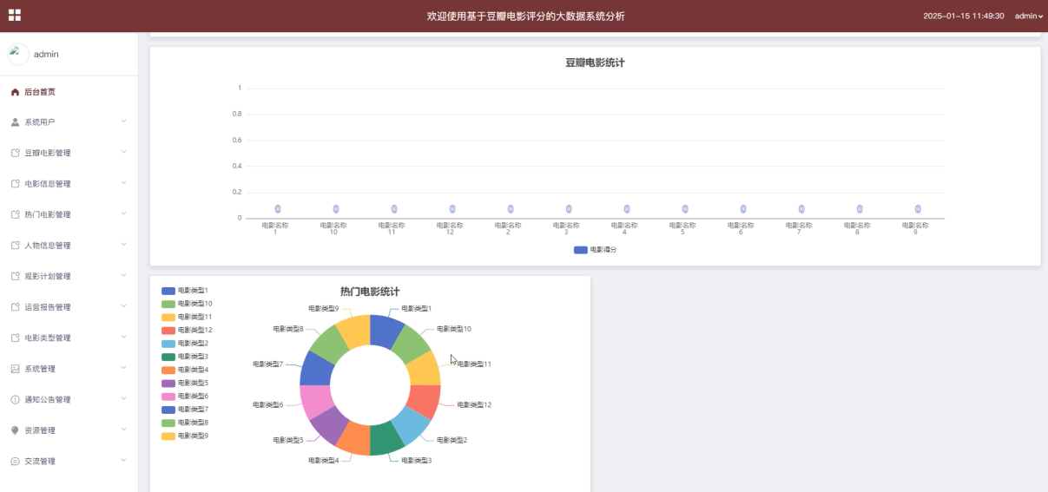Click the light blue 电影类型2 donut slice
The image size is (1048, 492).
click(410, 427)
